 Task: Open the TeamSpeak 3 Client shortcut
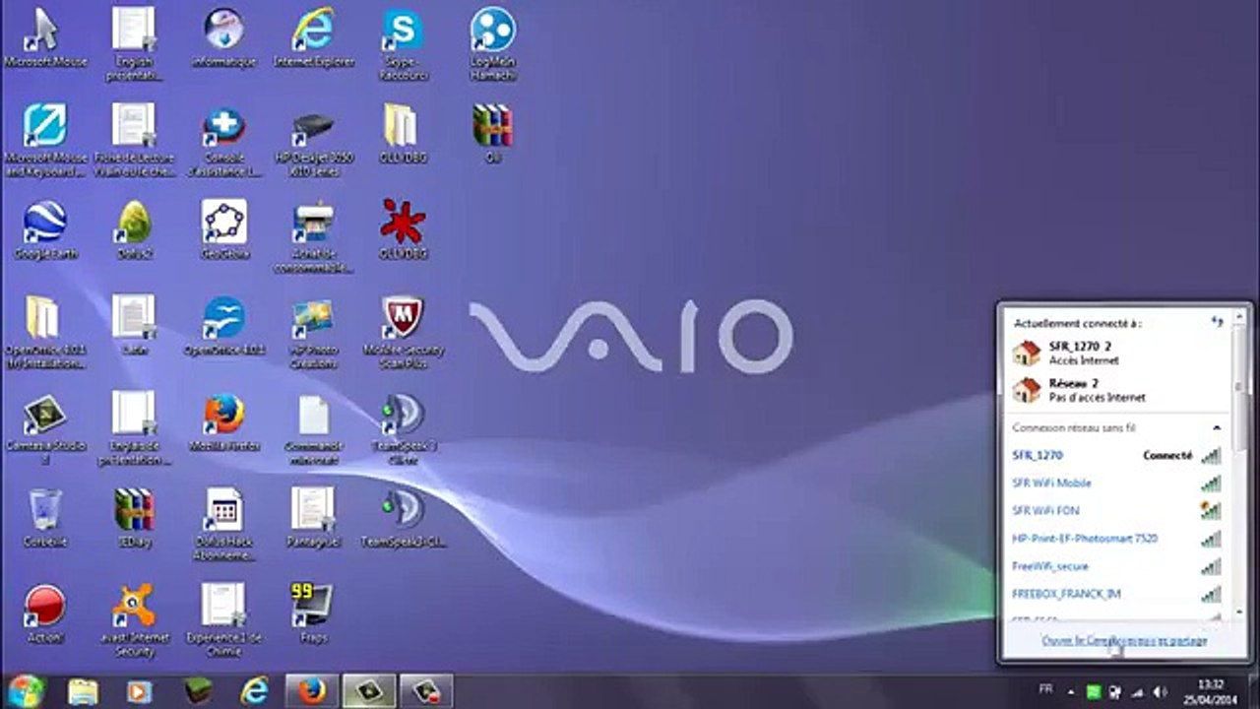tap(403, 428)
